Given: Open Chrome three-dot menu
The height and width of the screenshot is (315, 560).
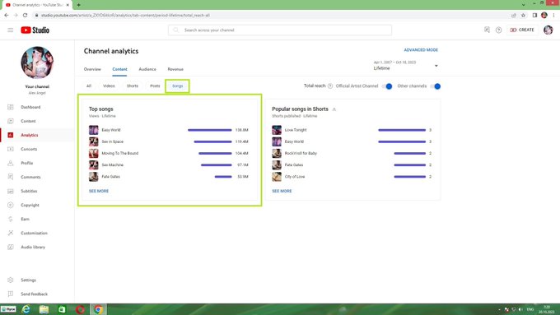Looking at the screenshot, I should (554, 15).
